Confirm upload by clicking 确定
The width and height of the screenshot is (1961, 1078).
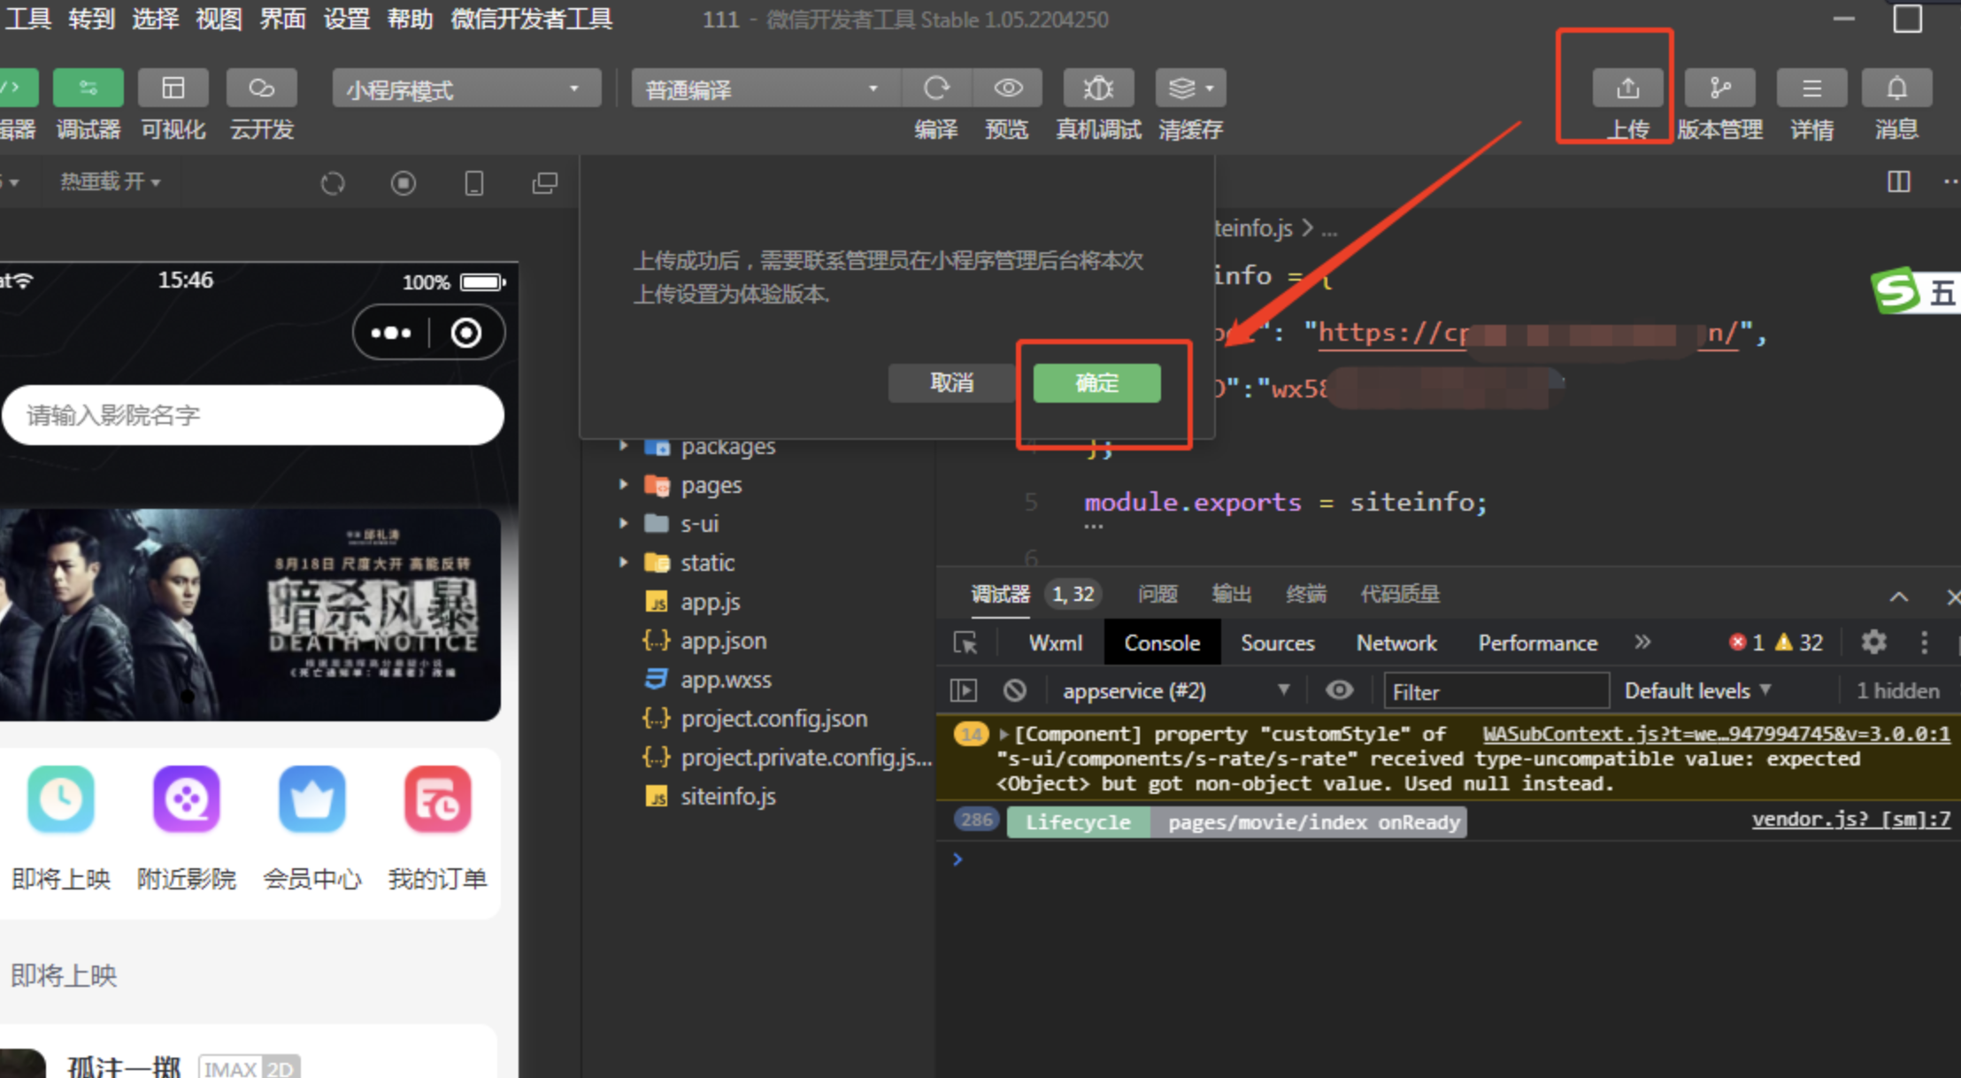click(x=1096, y=383)
